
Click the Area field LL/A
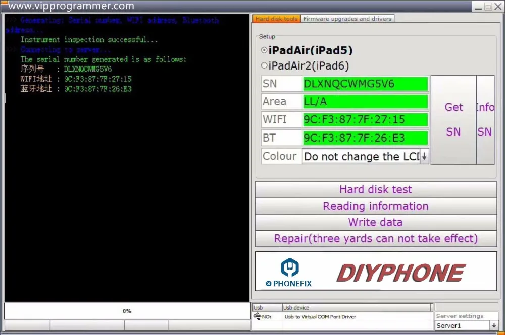[365, 101]
